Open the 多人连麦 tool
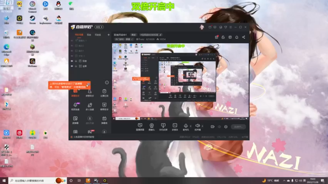This screenshot has width=328, height=184. (90, 106)
